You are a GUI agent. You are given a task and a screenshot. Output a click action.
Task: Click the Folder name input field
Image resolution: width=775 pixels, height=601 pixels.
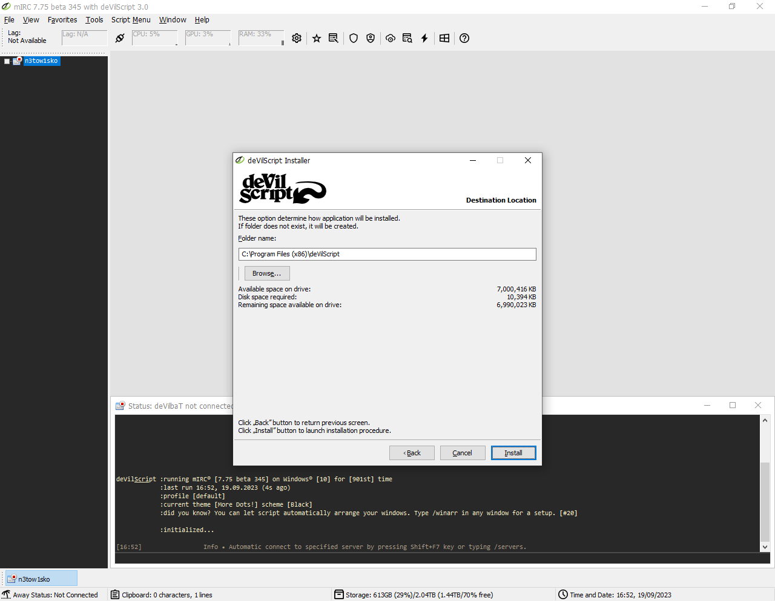pyautogui.click(x=387, y=254)
